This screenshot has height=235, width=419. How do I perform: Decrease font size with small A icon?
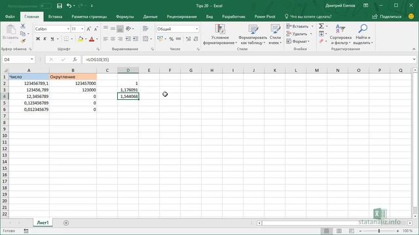(96, 29)
